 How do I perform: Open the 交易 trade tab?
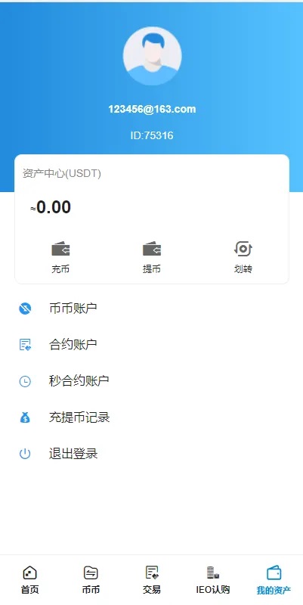coord(152,580)
